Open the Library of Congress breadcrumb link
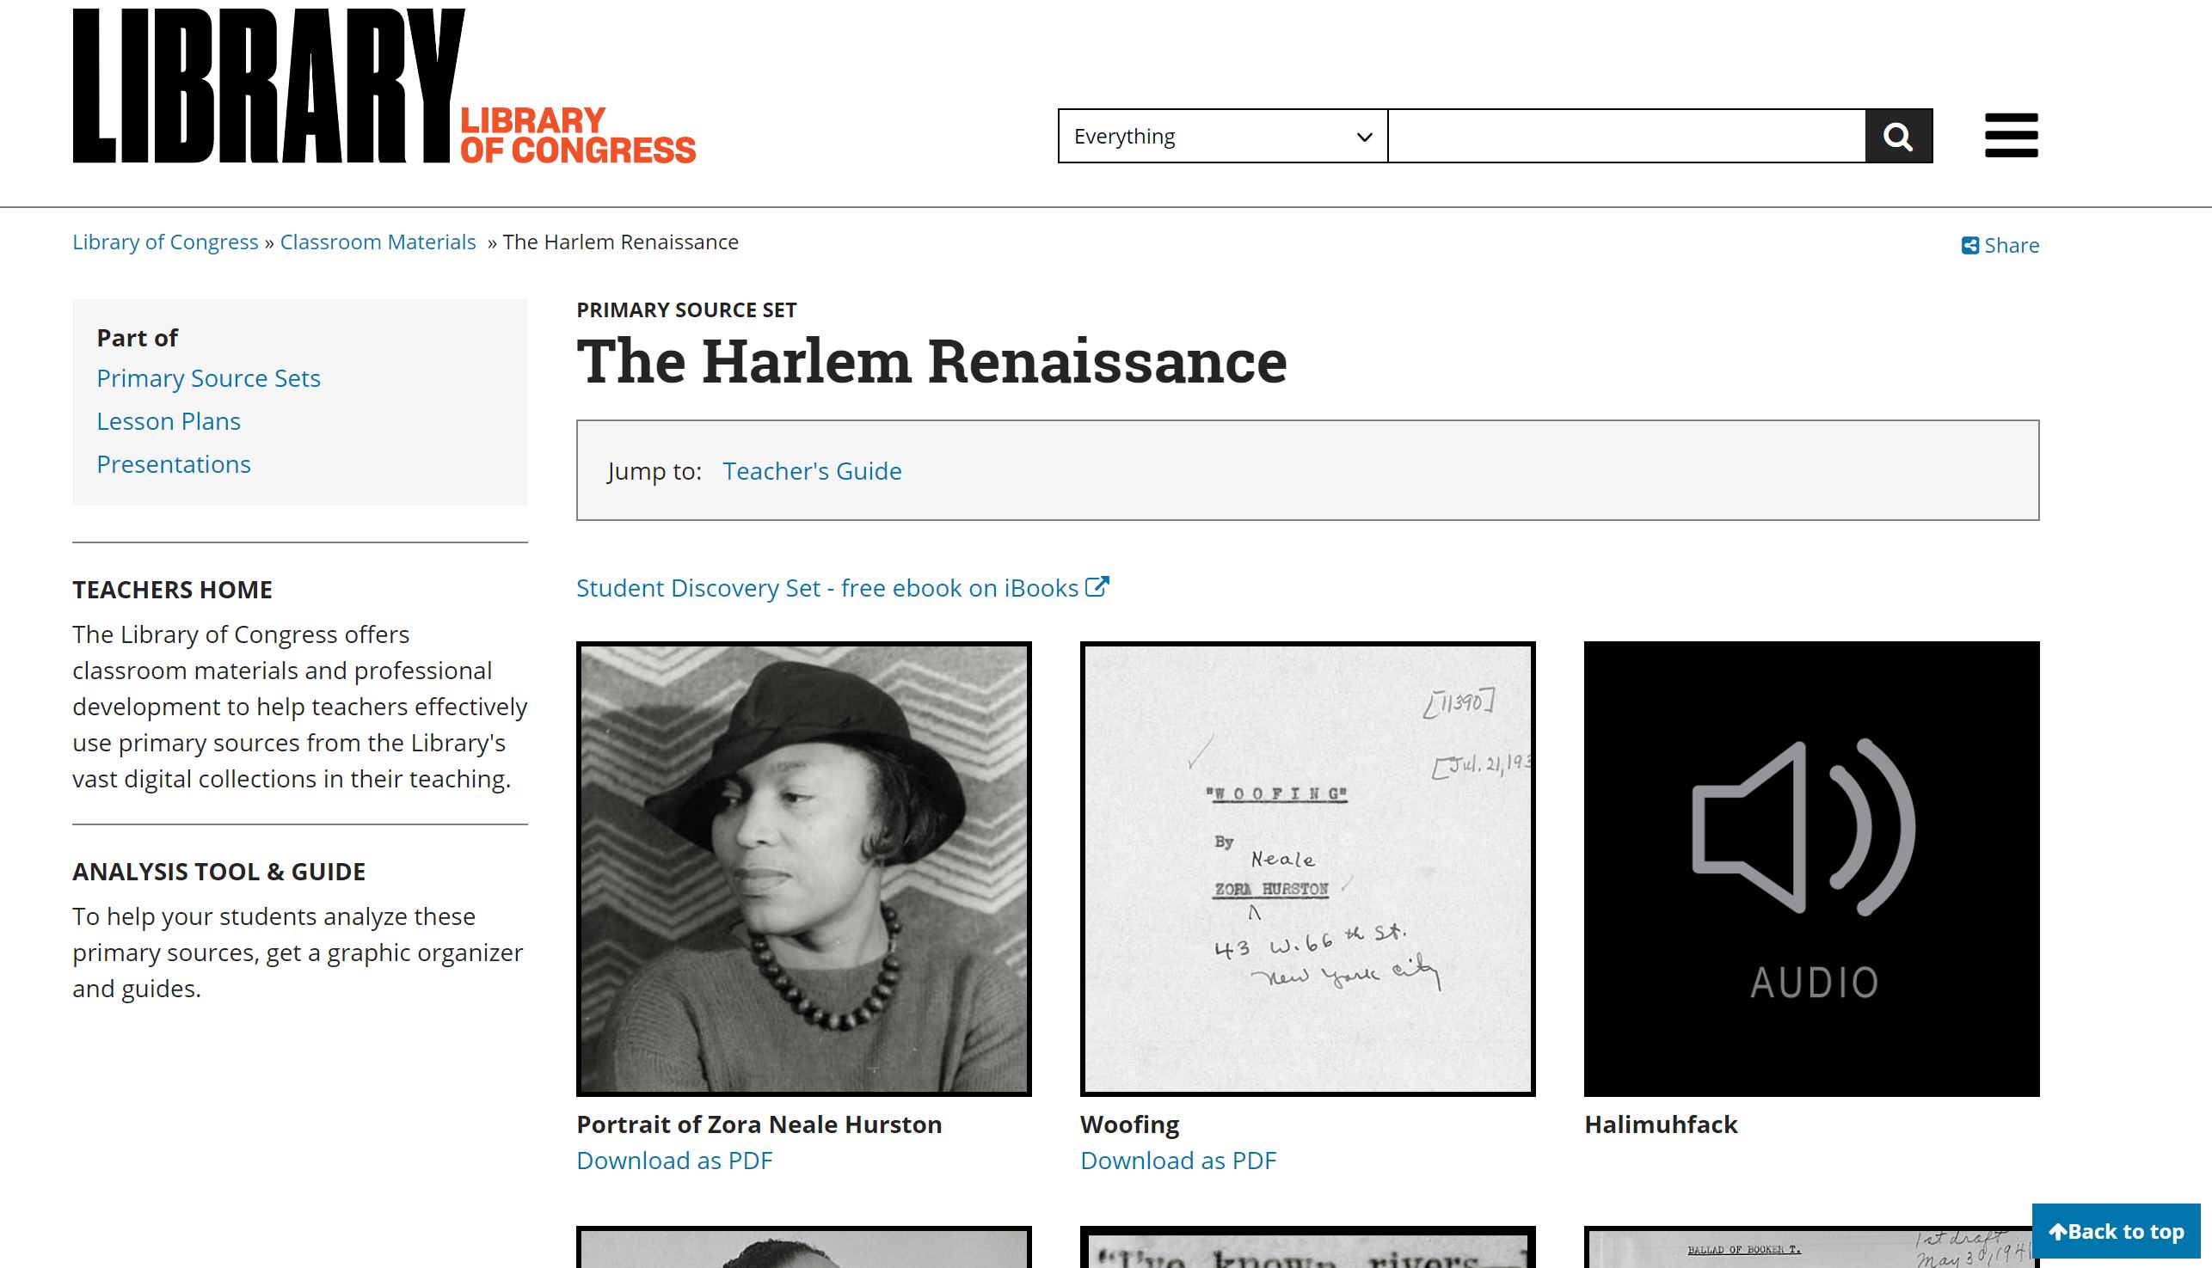This screenshot has height=1268, width=2212. click(165, 242)
